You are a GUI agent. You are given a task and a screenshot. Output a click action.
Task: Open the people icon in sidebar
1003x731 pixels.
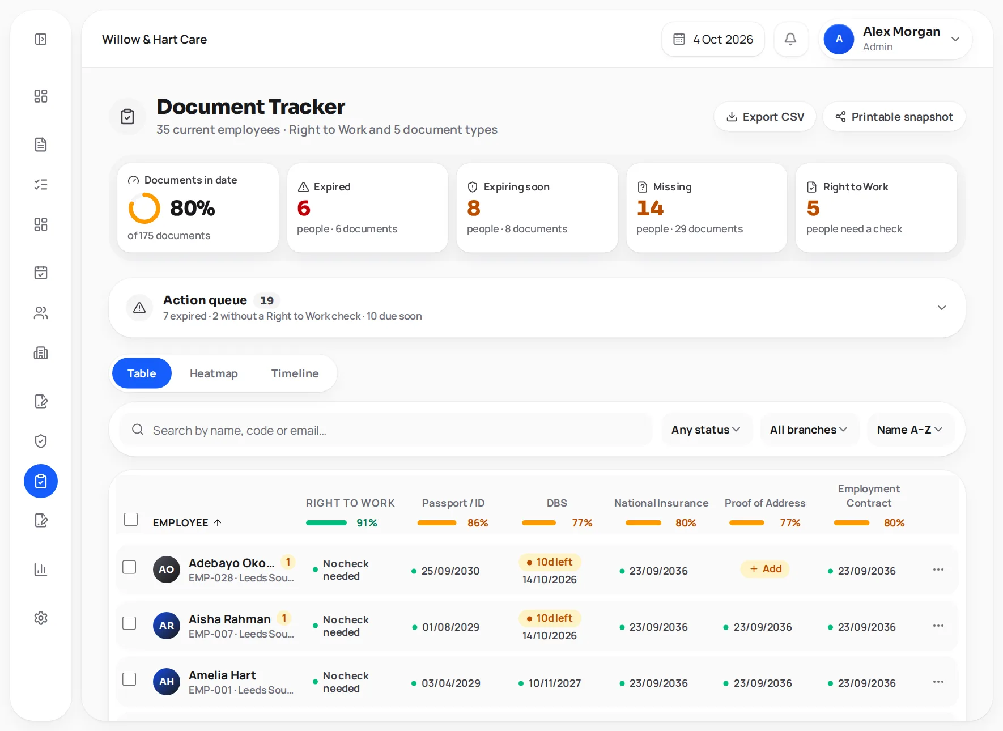[x=41, y=313]
